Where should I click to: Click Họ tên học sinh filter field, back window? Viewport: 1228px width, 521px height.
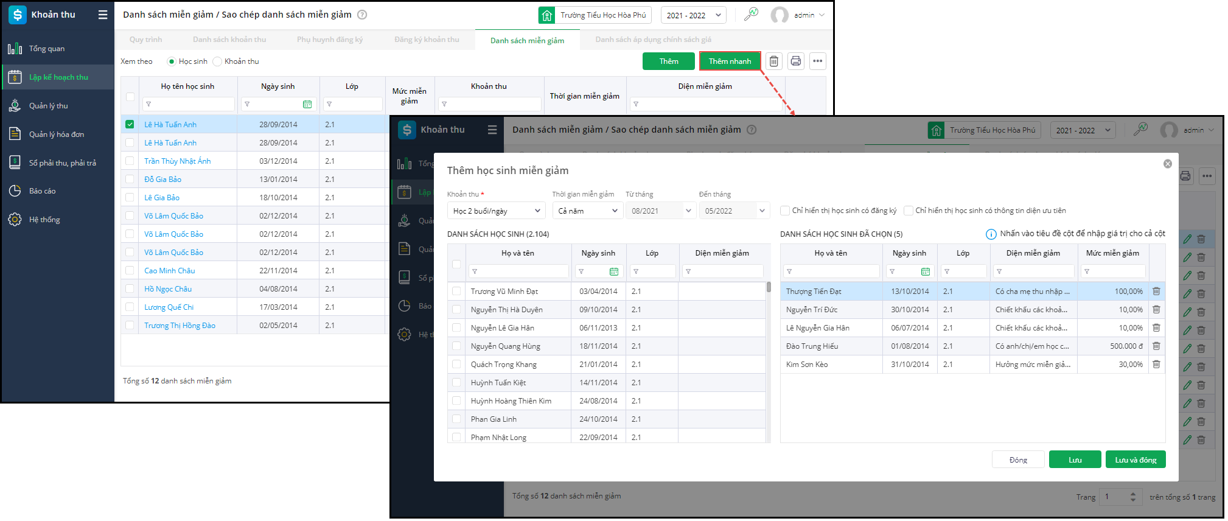click(188, 104)
